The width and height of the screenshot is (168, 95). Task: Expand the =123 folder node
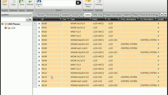point(6,28)
